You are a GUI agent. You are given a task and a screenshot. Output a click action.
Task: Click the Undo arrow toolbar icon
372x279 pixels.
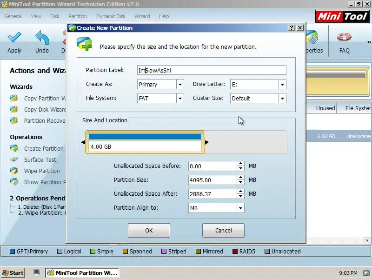coord(42,38)
